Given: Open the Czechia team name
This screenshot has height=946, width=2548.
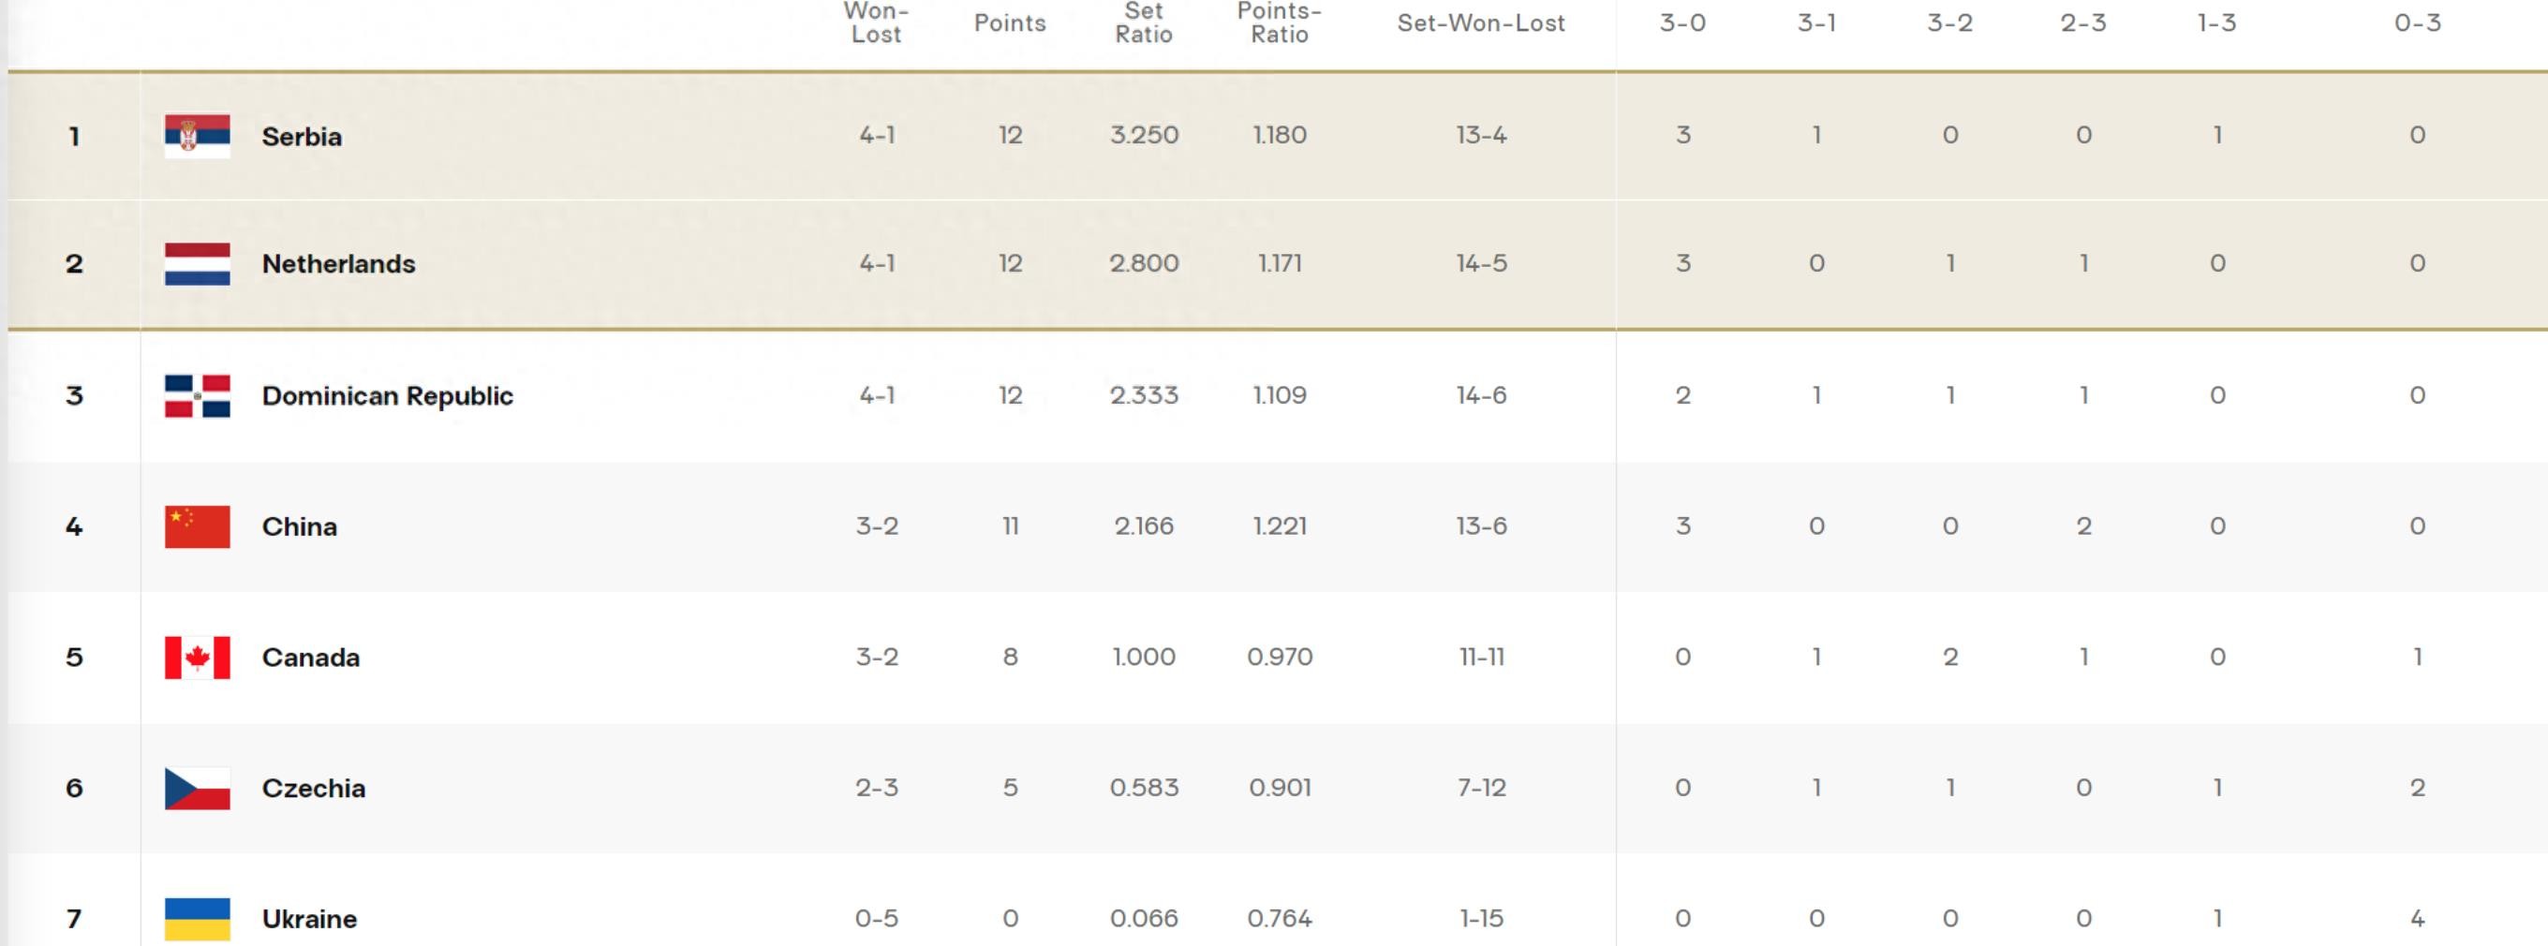Looking at the screenshot, I should pyautogui.click(x=314, y=788).
